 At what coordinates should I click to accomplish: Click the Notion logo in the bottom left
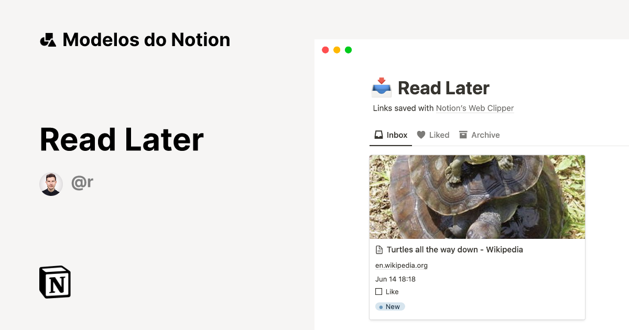[55, 282]
